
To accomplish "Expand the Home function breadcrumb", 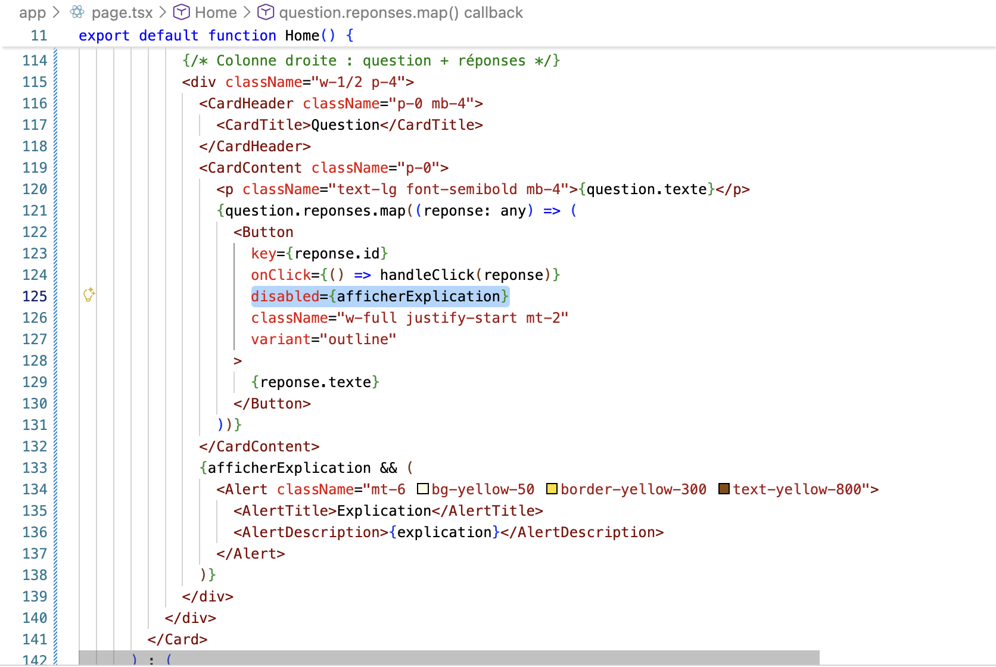I will pyautogui.click(x=216, y=13).
